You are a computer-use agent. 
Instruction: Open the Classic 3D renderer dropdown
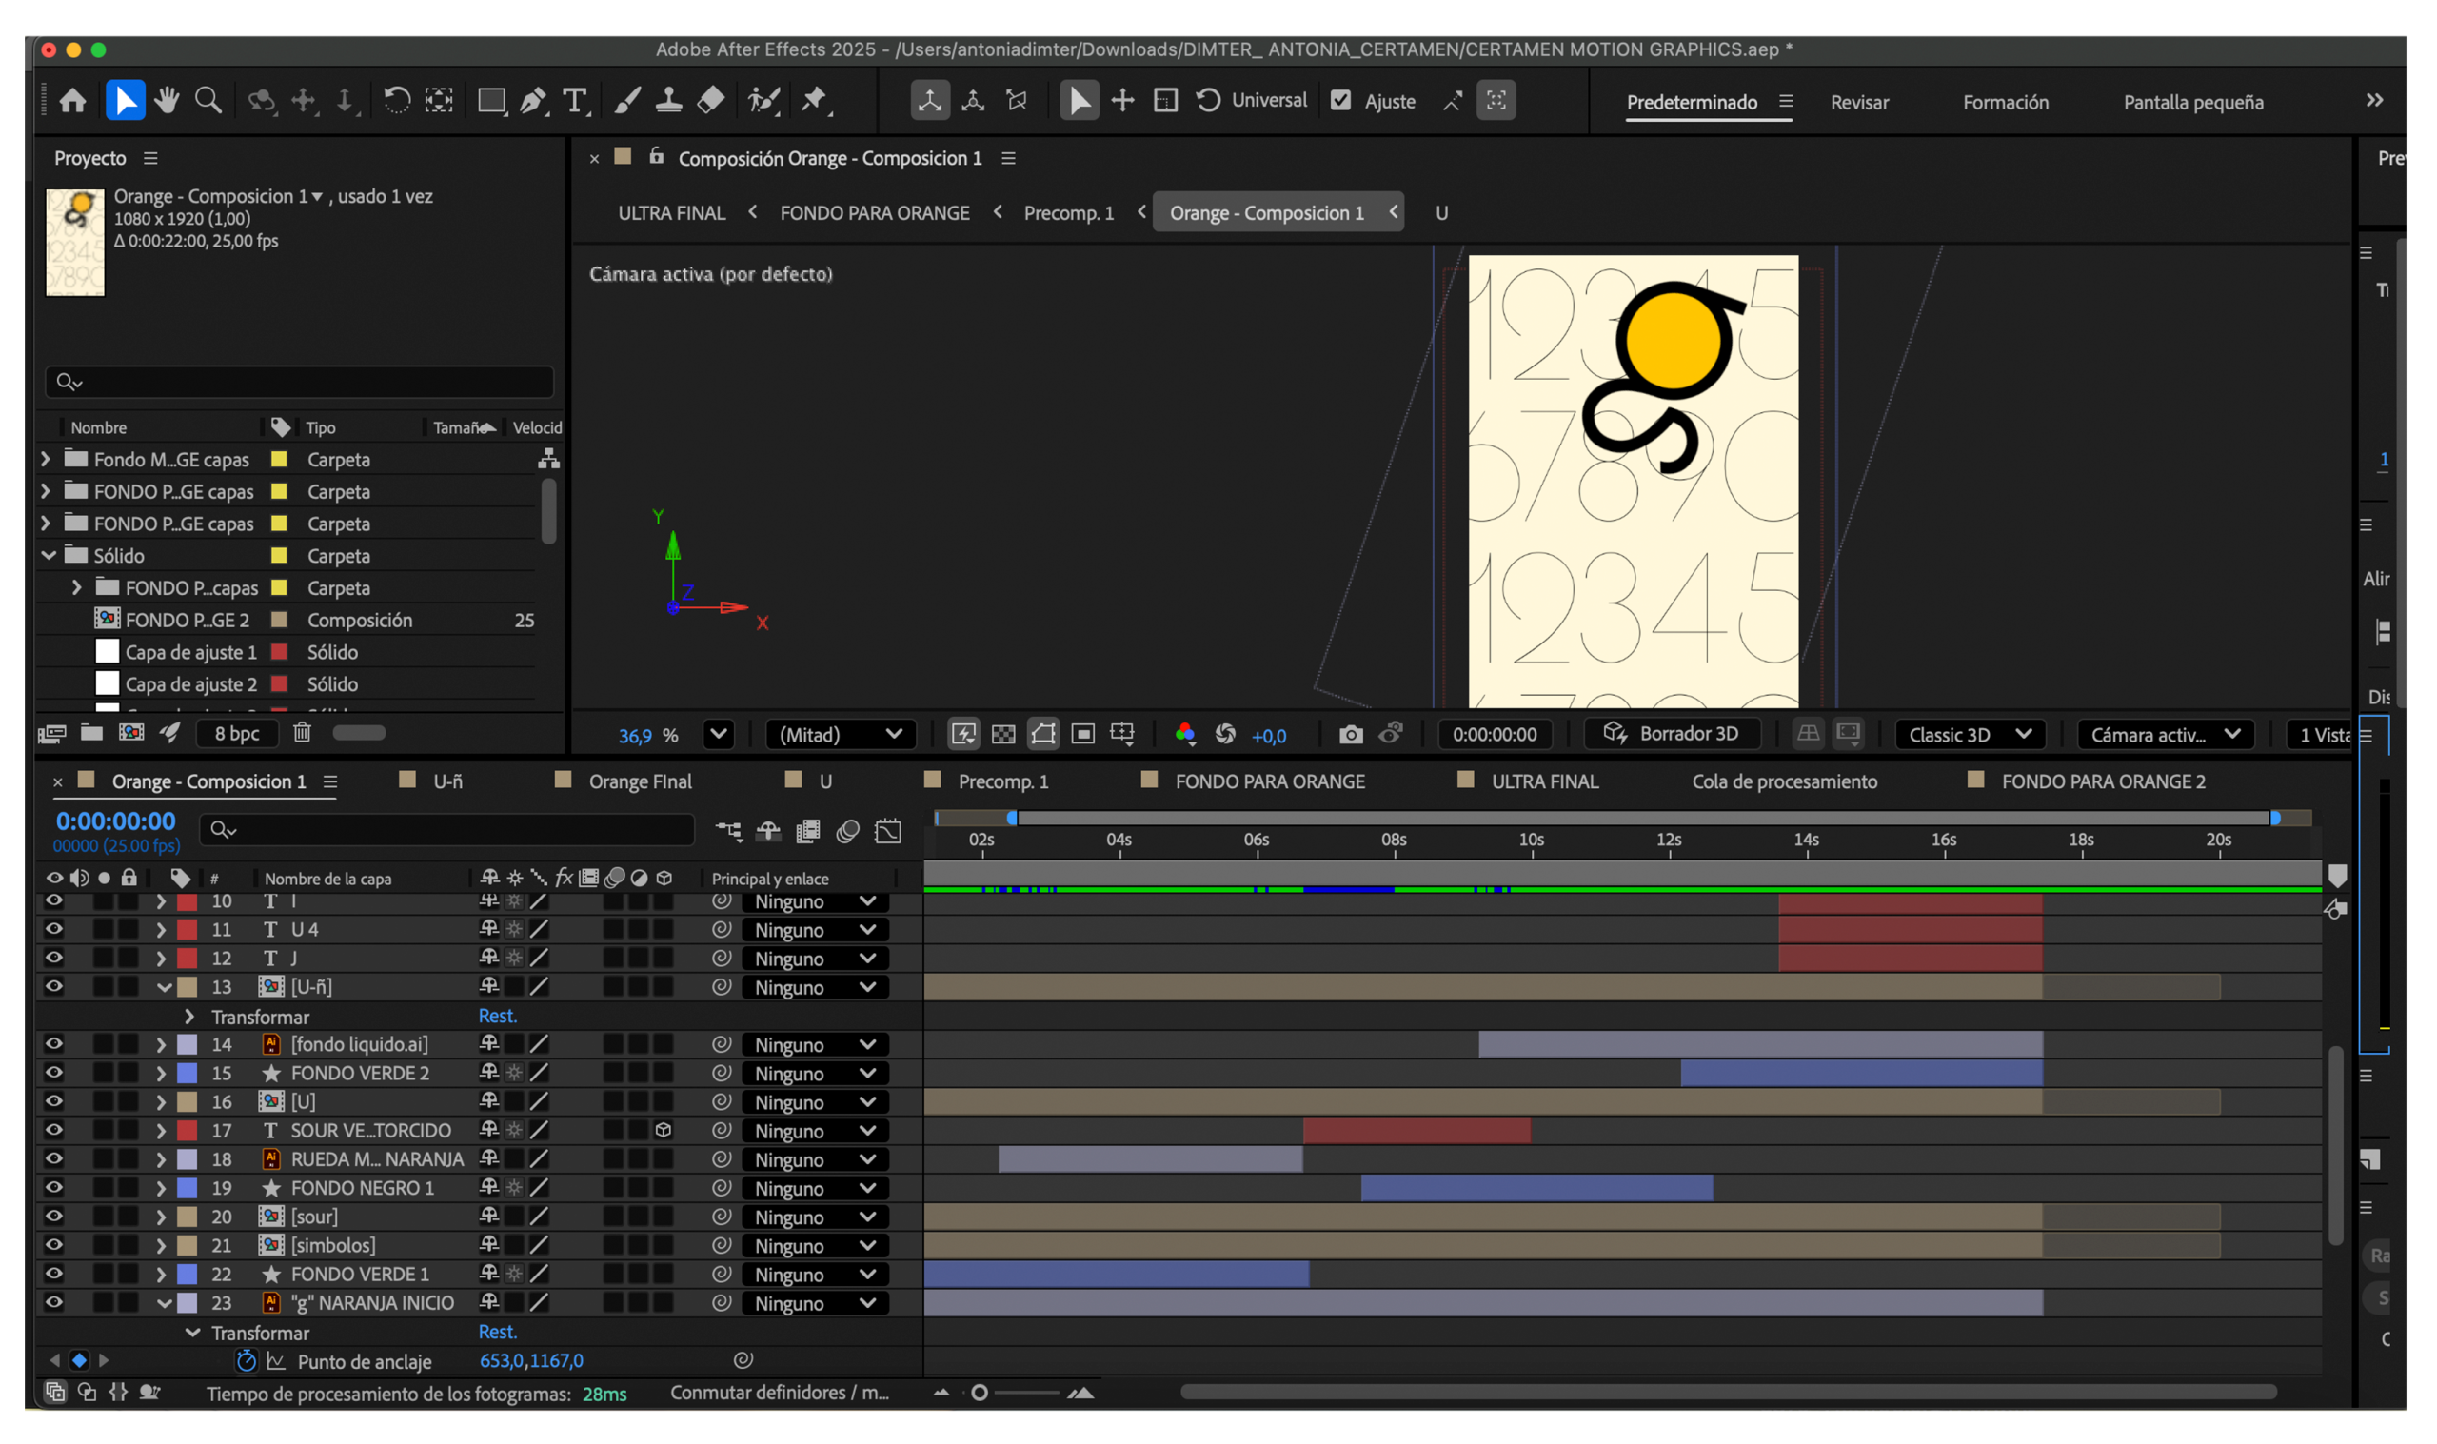1969,735
